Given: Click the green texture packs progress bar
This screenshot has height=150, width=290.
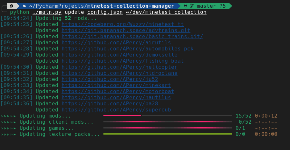Looking at the screenshot, I should pos(168,134).
